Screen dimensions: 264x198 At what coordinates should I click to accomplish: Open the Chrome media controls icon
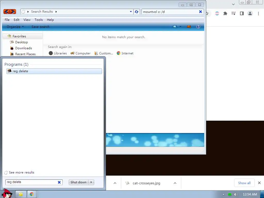point(233,13)
